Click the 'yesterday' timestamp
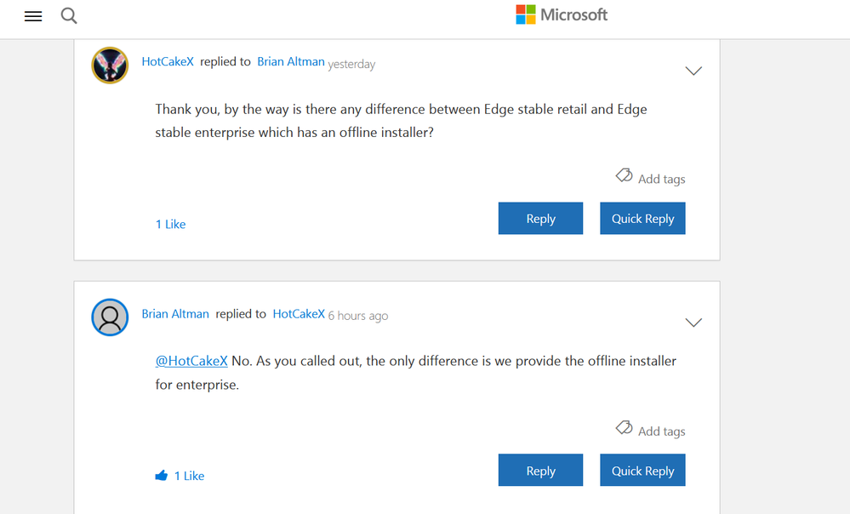Image resolution: width=850 pixels, height=514 pixels. 351,64
